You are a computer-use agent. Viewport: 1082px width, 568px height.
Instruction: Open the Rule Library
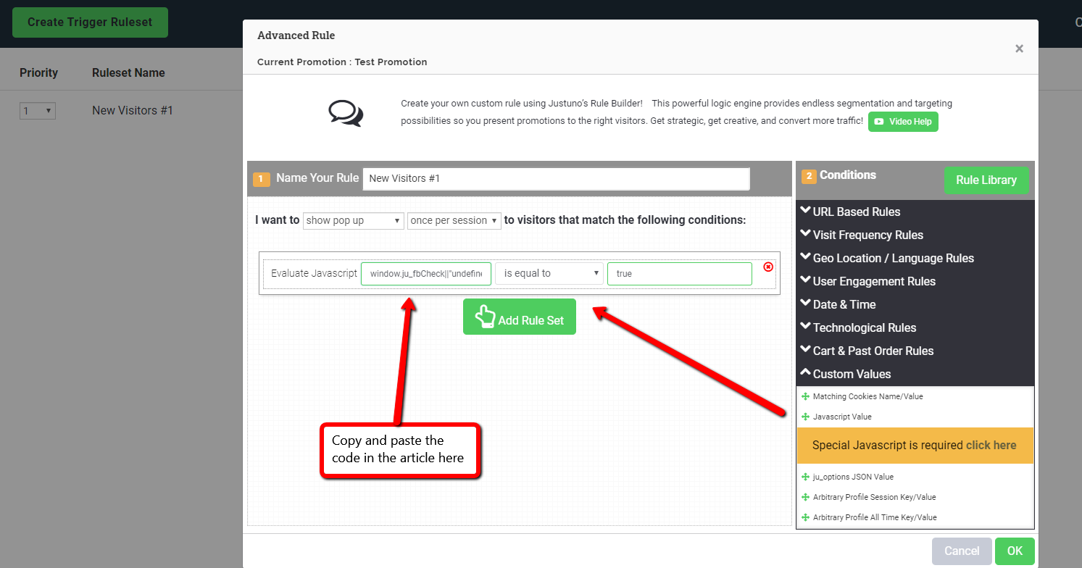[x=986, y=180]
